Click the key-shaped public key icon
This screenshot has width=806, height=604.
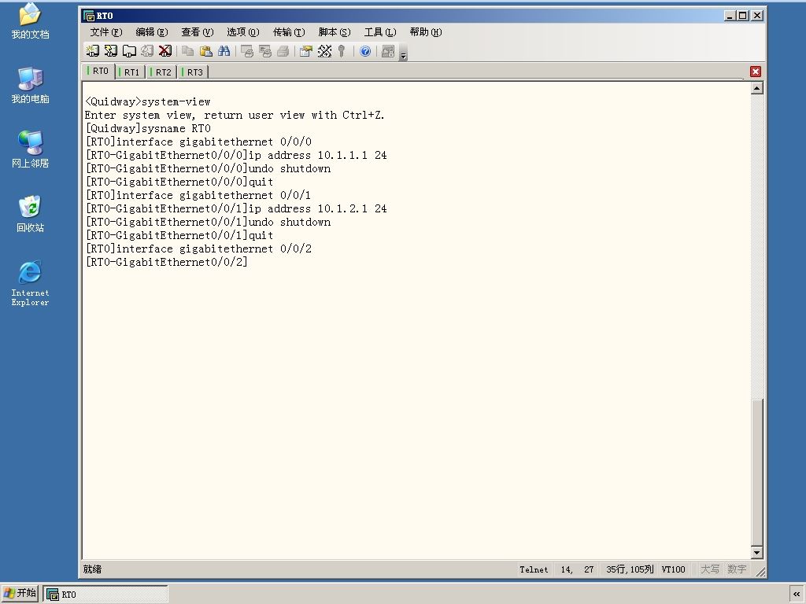pos(342,51)
